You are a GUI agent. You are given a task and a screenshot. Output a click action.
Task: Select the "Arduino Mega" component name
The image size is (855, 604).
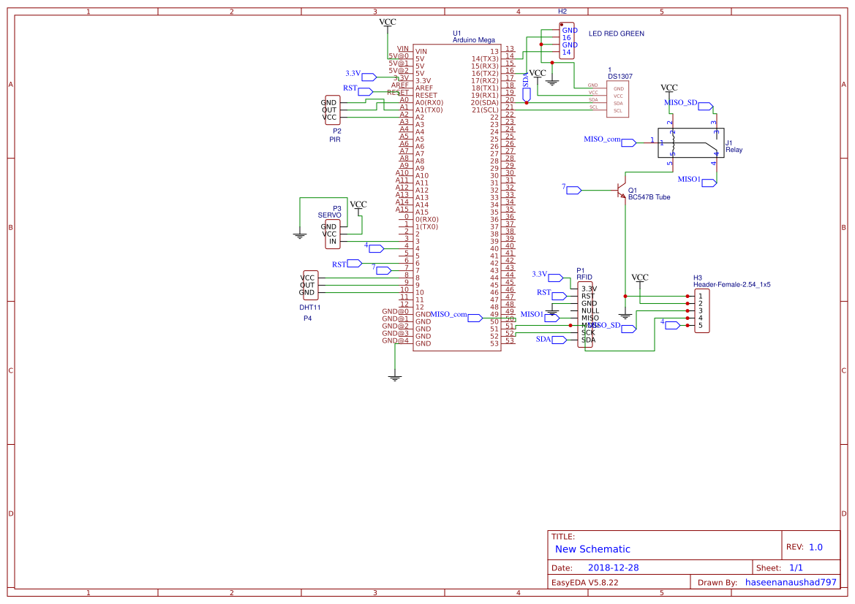pos(474,39)
